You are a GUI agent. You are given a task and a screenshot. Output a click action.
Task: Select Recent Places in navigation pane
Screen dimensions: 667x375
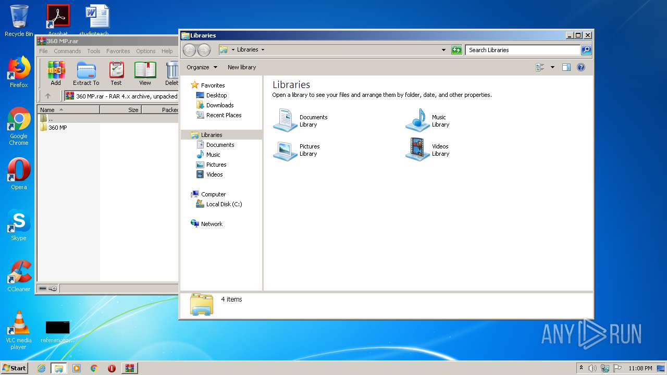pyautogui.click(x=218, y=115)
